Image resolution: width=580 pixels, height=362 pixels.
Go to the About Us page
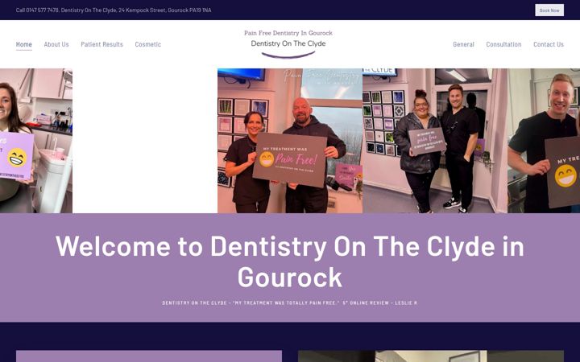(x=56, y=44)
